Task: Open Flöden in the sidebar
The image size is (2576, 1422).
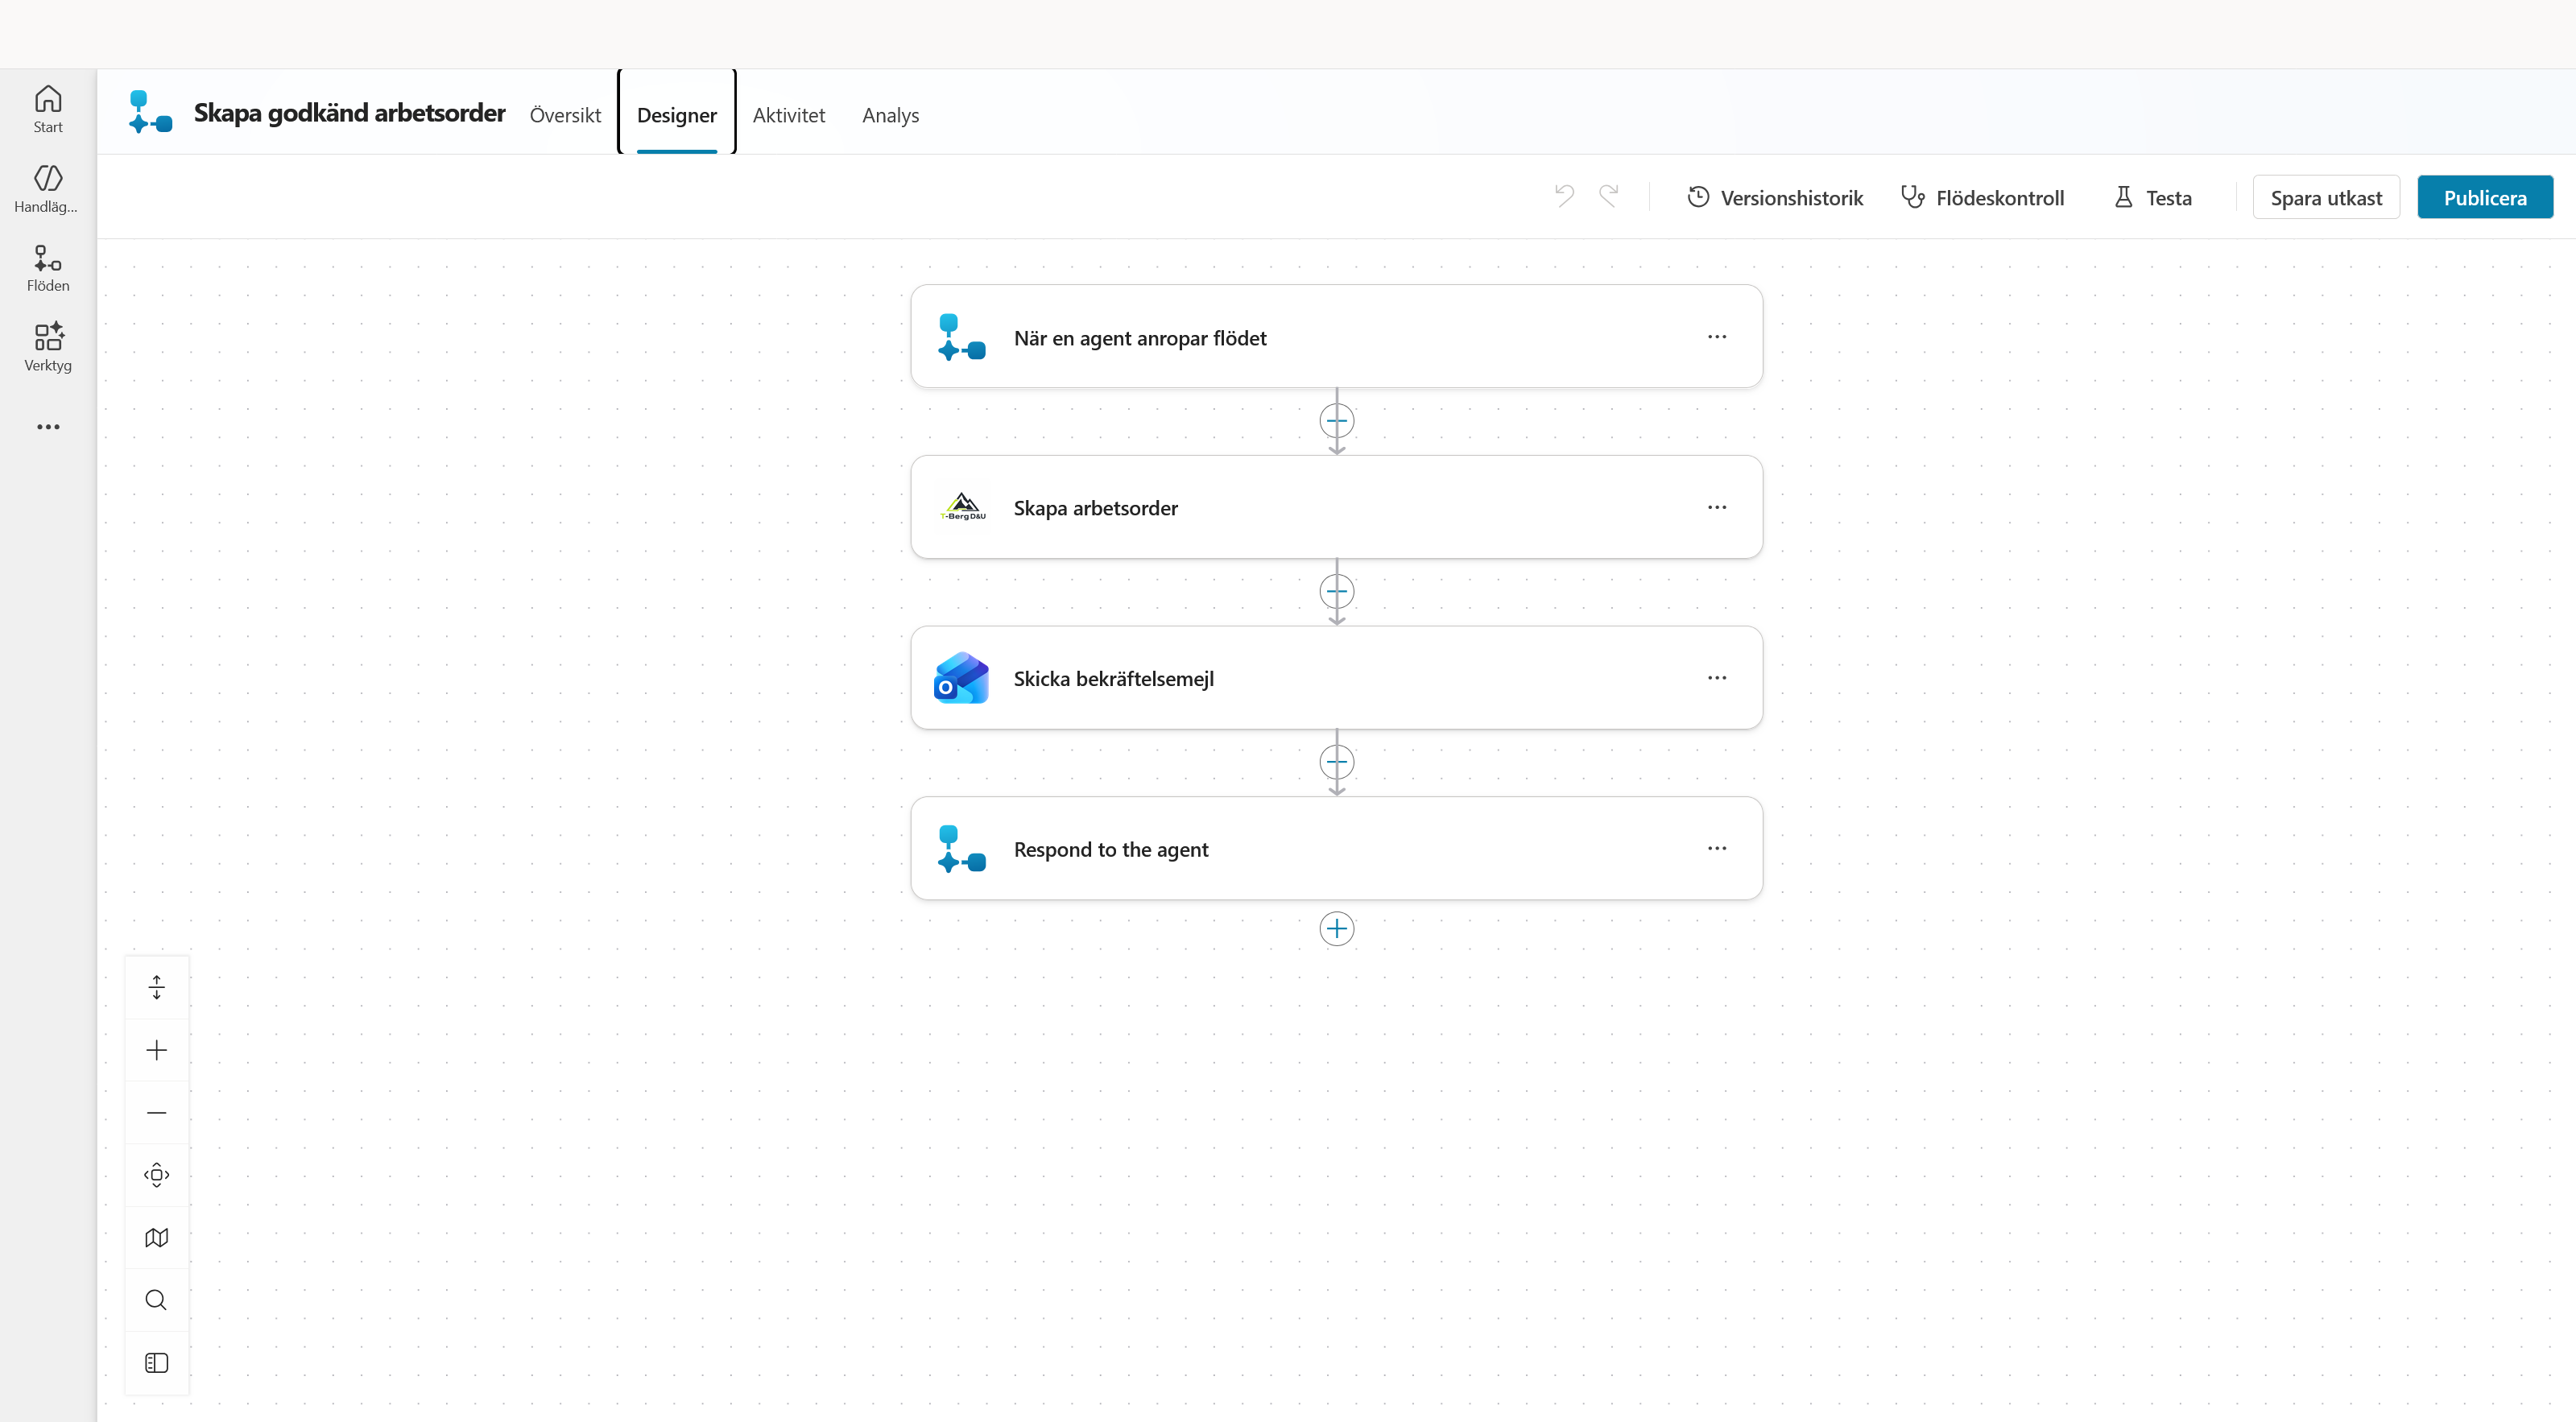Action: pos(48,268)
